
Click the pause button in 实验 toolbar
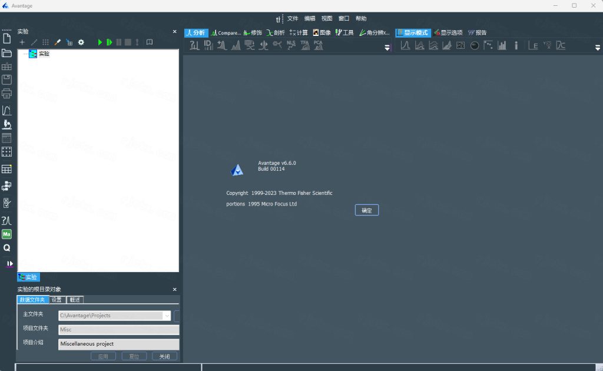pos(119,42)
